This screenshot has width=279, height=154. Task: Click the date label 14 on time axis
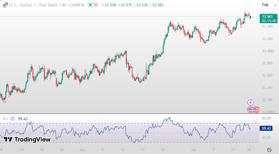coord(21,150)
